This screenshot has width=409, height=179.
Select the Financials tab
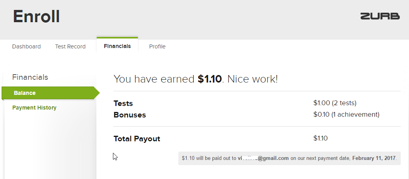pyautogui.click(x=117, y=46)
